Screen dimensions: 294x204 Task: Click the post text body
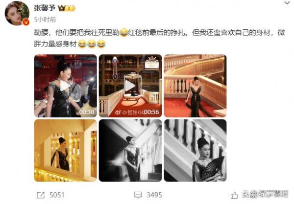(159, 38)
